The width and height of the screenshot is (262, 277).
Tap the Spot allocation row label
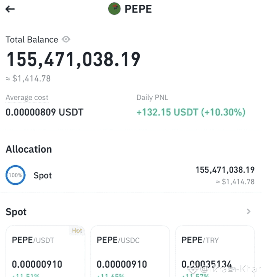coord(43,175)
